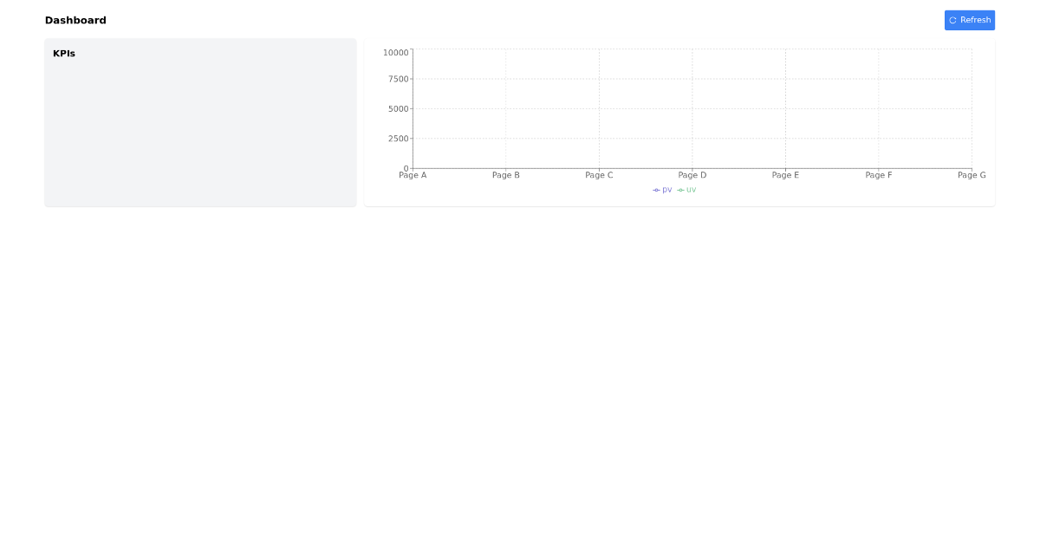Viewport: 1040px width, 546px height.
Task: Click the 5000 tick mark on the y-axis
Action: [x=399, y=108]
